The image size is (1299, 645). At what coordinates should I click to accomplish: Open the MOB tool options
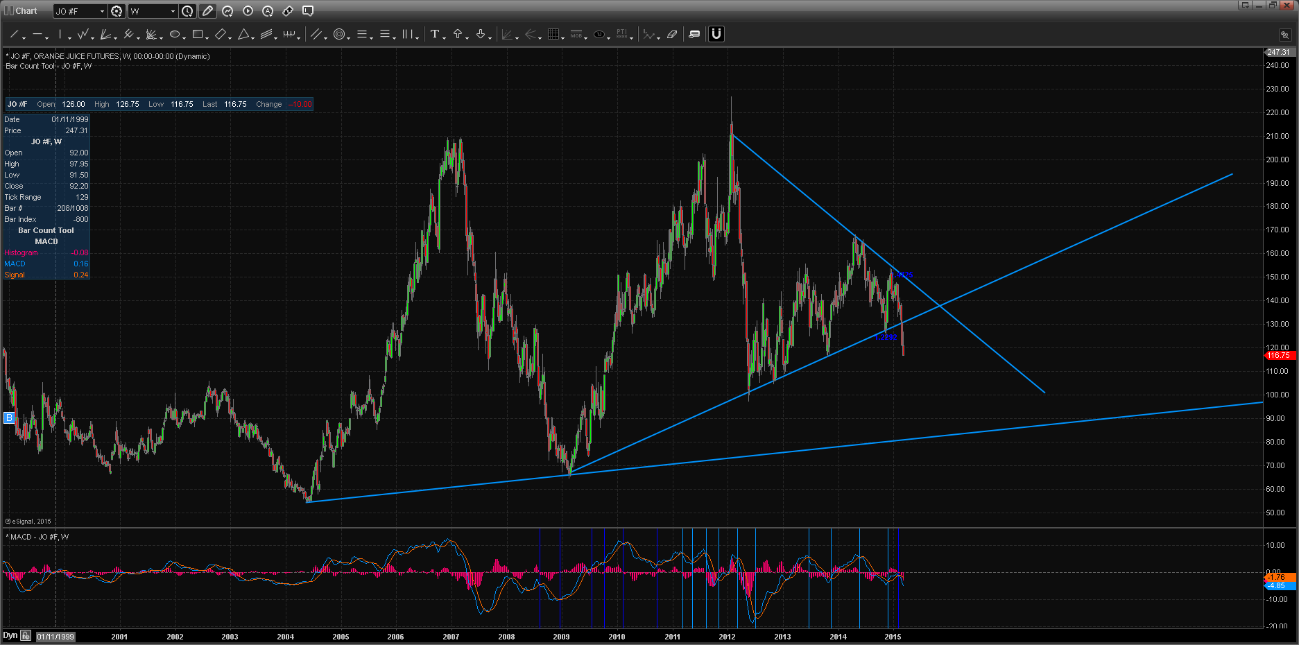pos(576,34)
